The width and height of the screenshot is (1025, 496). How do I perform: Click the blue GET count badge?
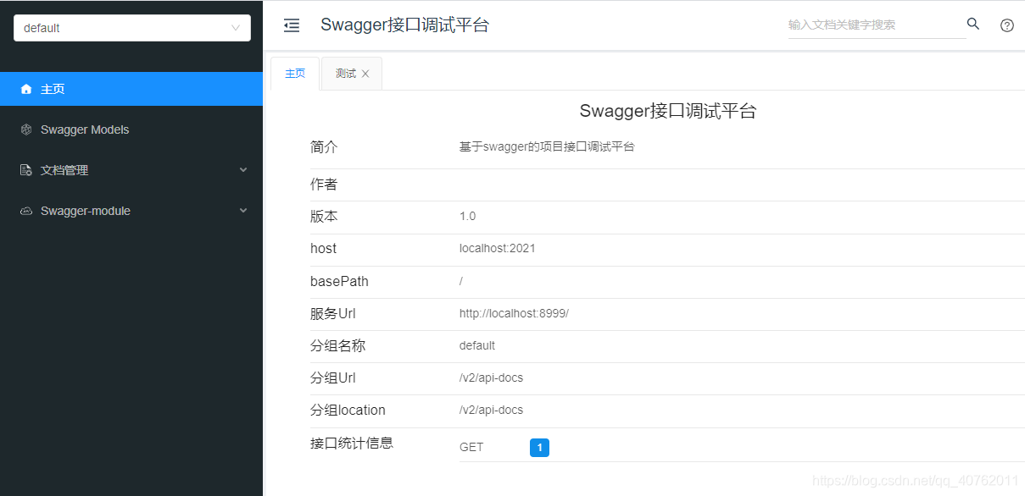coord(539,447)
